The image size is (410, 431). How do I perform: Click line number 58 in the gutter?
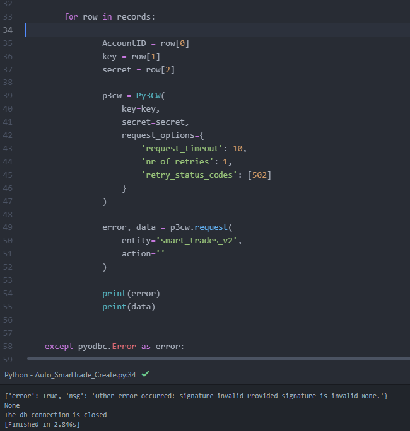(8, 347)
